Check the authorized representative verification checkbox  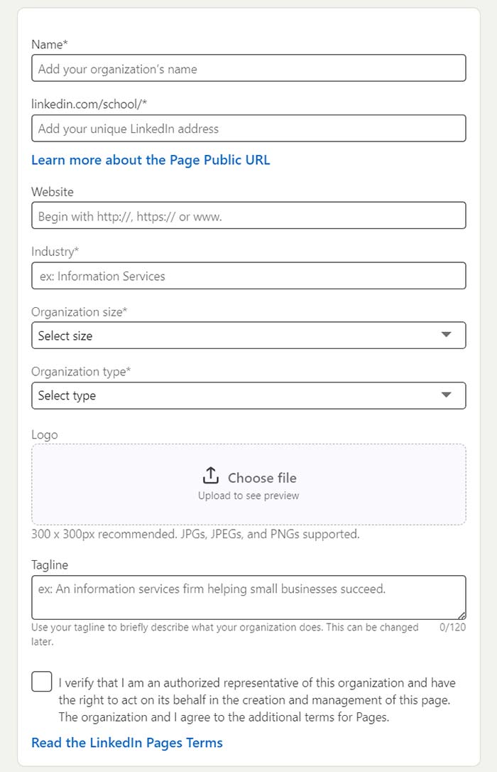(42, 682)
